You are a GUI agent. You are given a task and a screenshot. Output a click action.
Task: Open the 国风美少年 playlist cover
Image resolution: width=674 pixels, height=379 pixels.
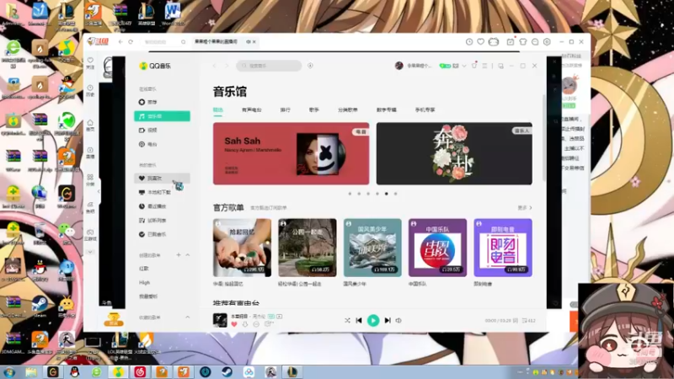[x=372, y=248]
